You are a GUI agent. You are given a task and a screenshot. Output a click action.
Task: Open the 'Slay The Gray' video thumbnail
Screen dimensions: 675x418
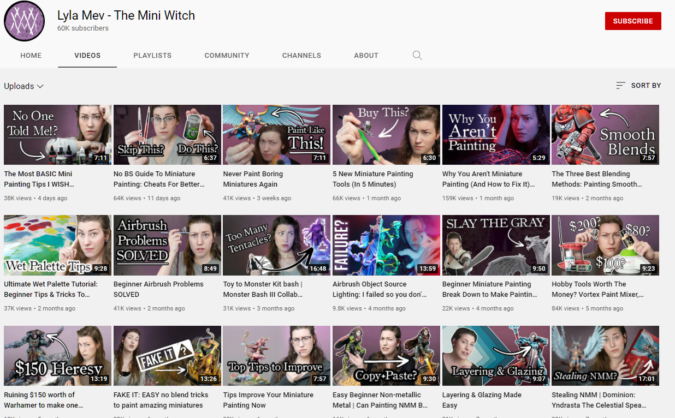(496, 245)
